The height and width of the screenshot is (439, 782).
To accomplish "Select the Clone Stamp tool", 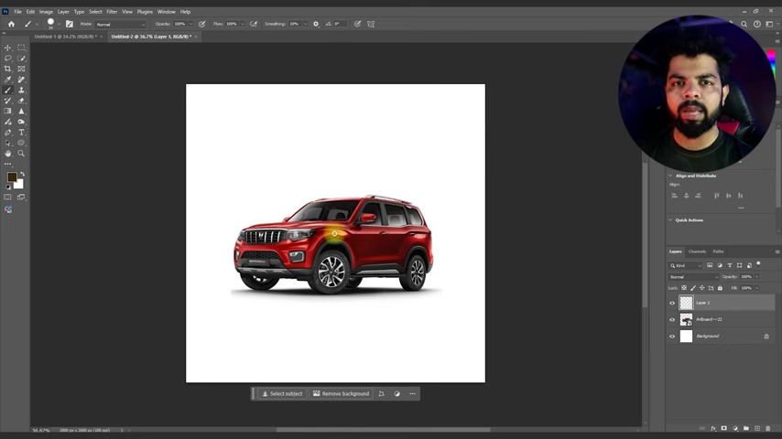I will coord(21,91).
